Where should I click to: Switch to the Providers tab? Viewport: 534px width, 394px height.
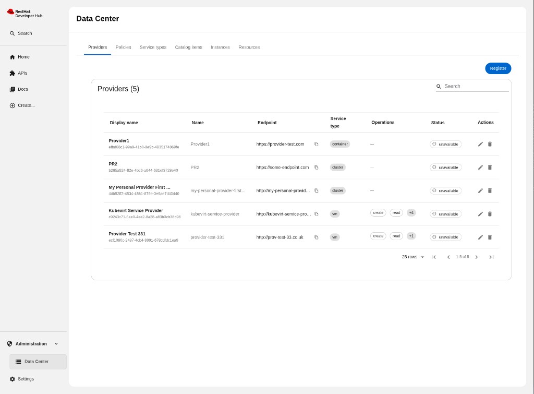coord(98,47)
